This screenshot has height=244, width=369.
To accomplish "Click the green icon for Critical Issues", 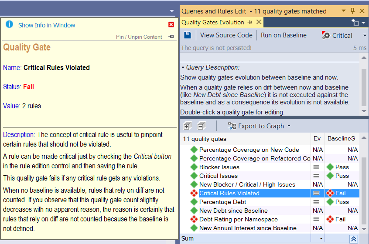I will tap(194, 176).
